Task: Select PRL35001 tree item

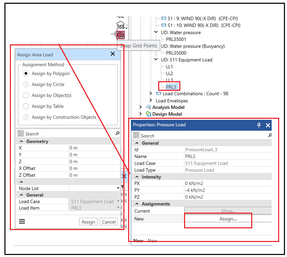Action: pyautogui.click(x=176, y=39)
